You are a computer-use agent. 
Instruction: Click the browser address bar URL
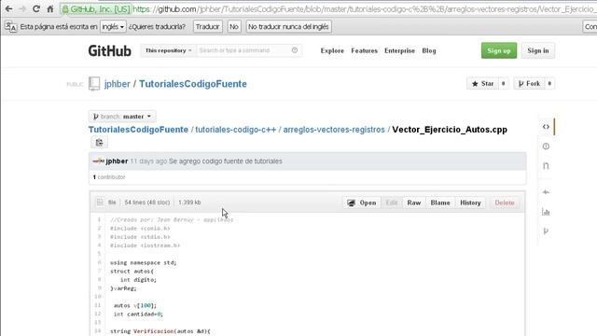364,9
